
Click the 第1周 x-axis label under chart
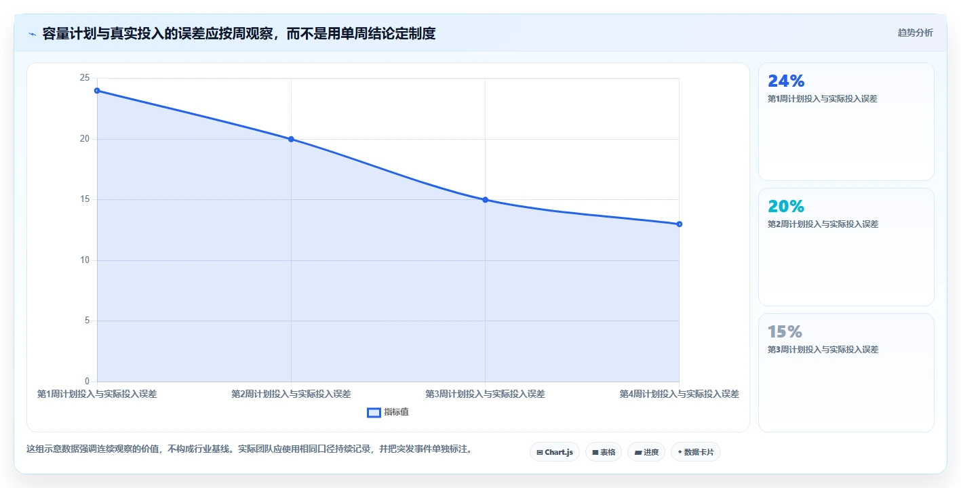pyautogui.click(x=97, y=394)
